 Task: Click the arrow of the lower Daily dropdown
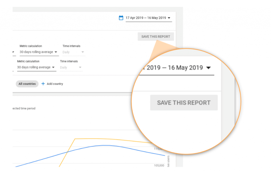click(x=80, y=67)
